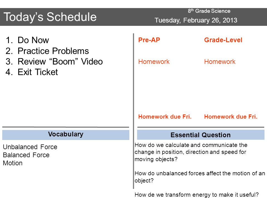Click the "Motion" vocabulary term
This screenshot has height=200, width=267.
pos(13,163)
